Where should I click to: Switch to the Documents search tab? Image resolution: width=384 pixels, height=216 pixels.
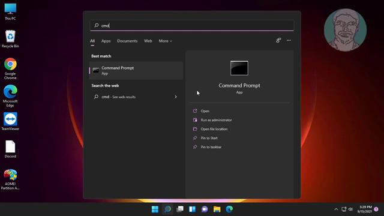(x=127, y=41)
